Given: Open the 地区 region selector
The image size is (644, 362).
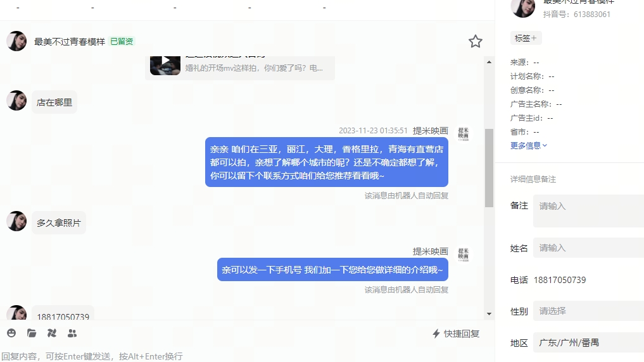Looking at the screenshot, I should pyautogui.click(x=588, y=343).
